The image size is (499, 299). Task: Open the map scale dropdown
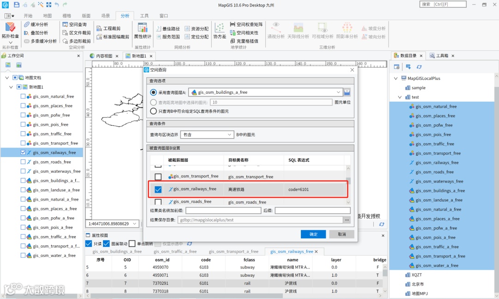tap(134, 224)
